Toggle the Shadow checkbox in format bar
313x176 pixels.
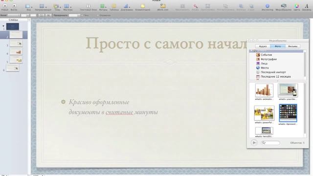coord(83,15)
